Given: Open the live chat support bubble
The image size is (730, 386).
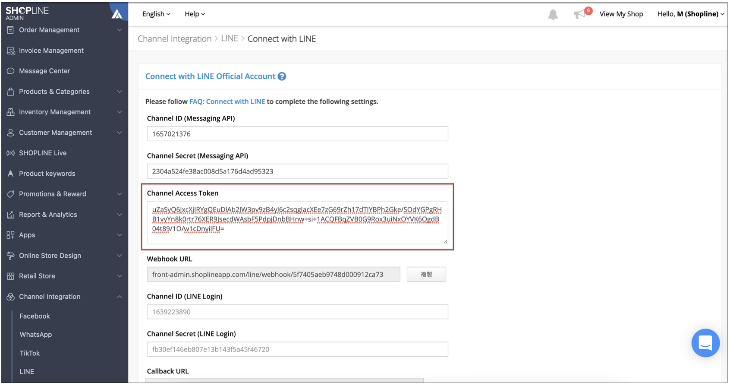Looking at the screenshot, I should [705, 343].
